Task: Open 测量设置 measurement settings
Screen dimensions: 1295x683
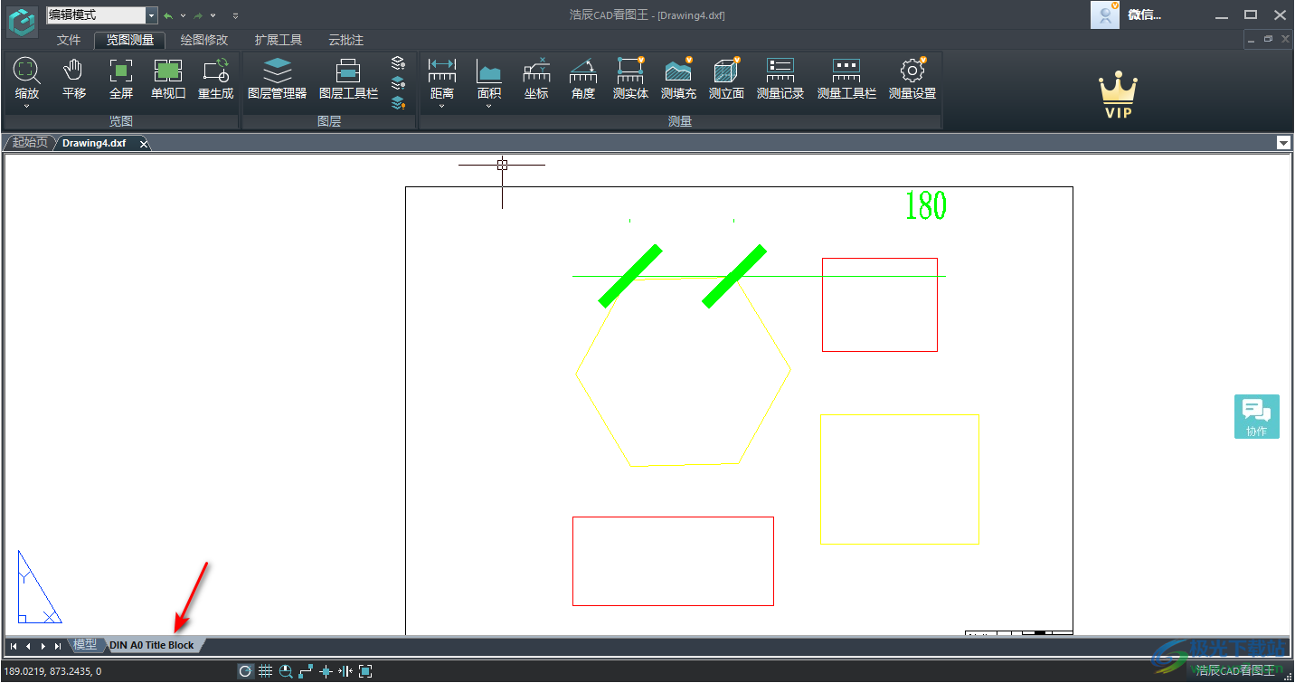Action: tap(912, 79)
